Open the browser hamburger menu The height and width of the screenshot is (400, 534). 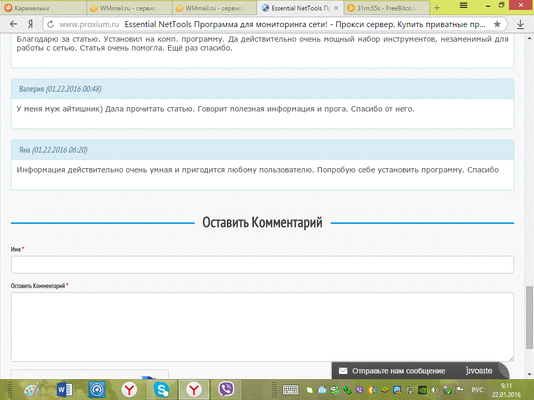tap(464, 5)
